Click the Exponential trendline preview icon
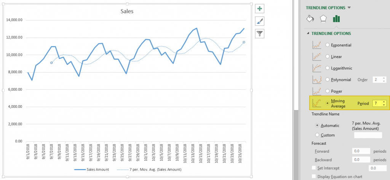390x180 pixels. (x=317, y=45)
